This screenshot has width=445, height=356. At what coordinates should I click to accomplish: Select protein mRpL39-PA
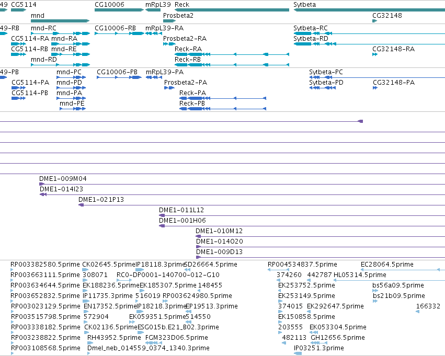165,72
